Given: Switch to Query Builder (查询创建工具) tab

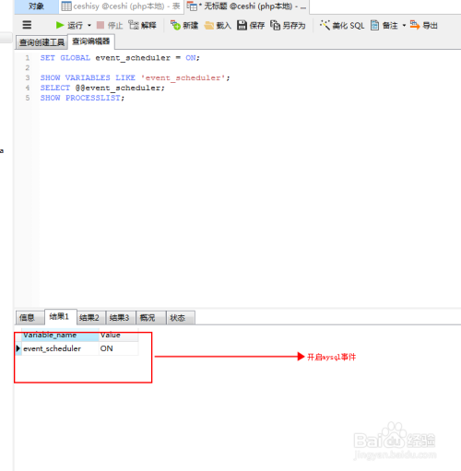Looking at the screenshot, I should click(41, 42).
